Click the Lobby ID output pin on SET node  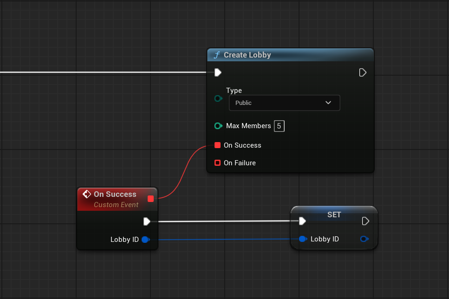pos(364,239)
